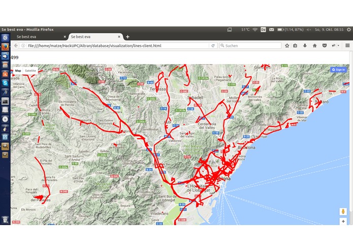The image size is (353, 251).
Task: Open the downloads arrow icon
Action: [x=305, y=46]
